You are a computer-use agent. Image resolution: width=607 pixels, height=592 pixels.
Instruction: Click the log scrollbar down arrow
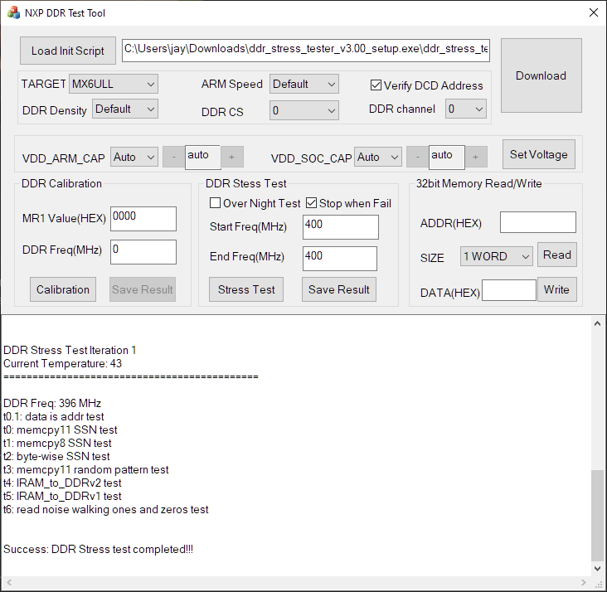597,569
